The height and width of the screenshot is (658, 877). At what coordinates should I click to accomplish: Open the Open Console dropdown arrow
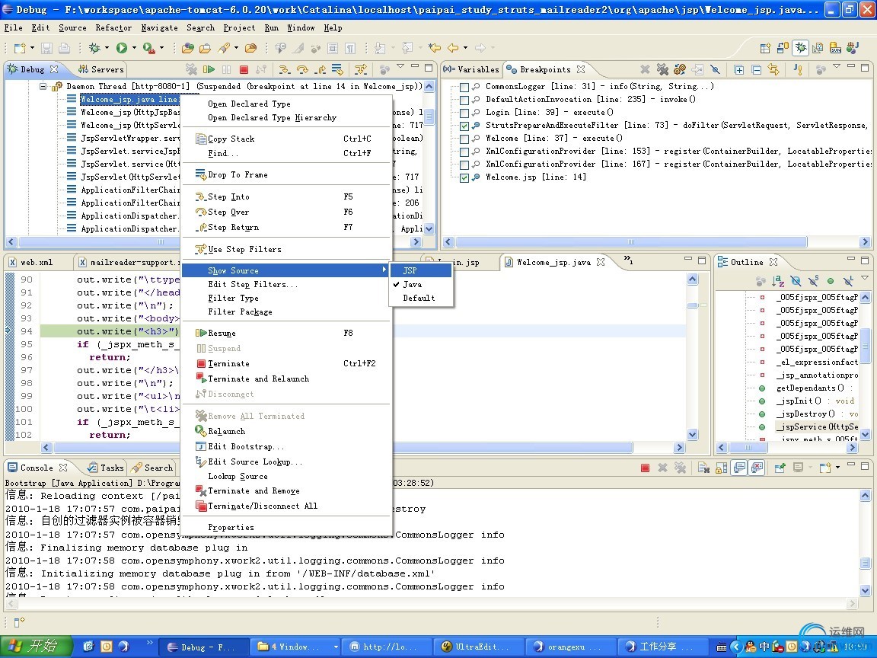coord(838,468)
